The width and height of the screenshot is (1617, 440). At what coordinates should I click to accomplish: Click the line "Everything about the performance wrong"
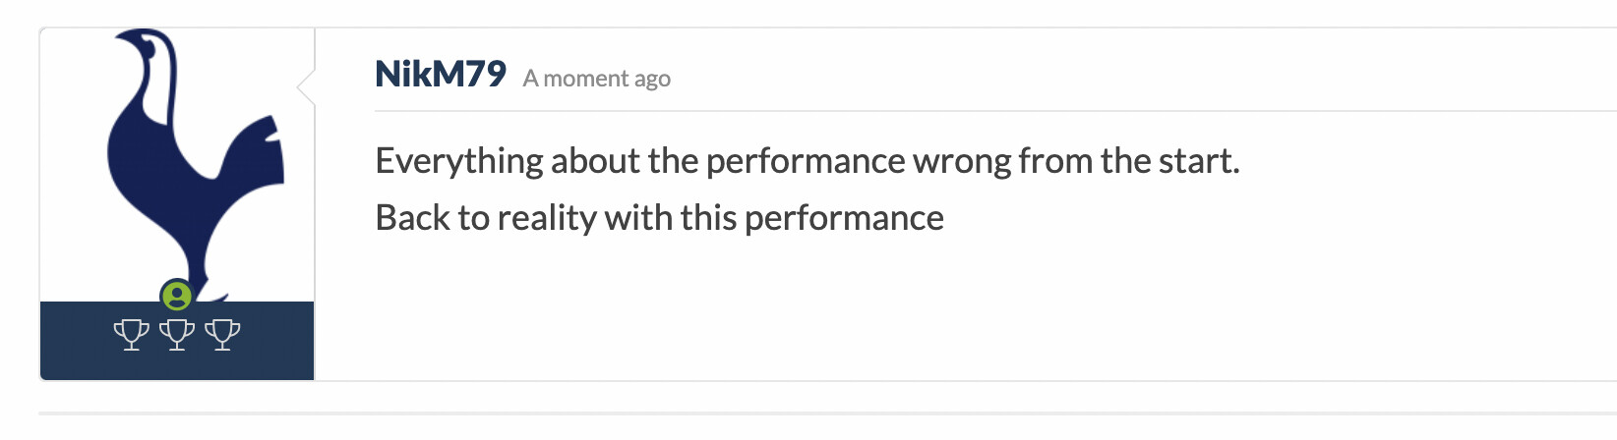pyautogui.click(x=807, y=161)
